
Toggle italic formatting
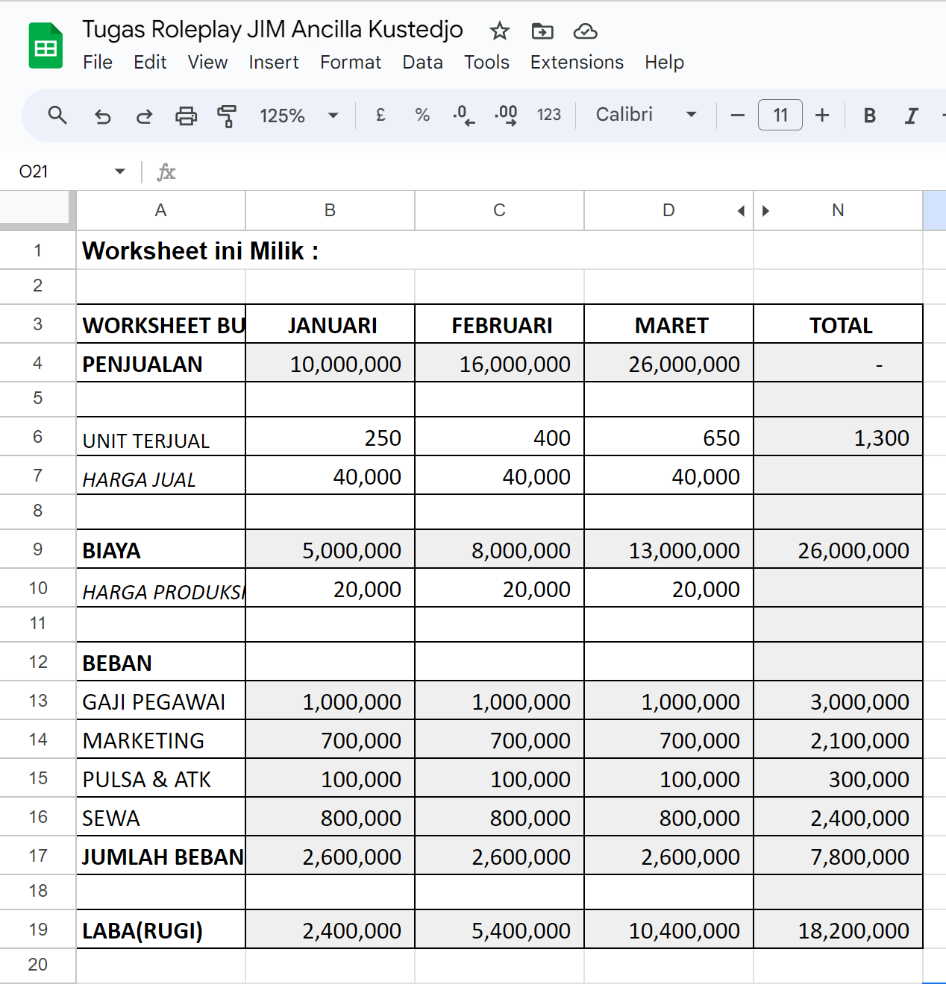point(911,116)
